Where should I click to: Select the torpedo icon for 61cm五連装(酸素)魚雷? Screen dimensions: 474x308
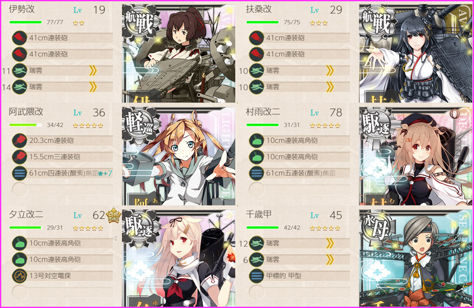[257, 173]
